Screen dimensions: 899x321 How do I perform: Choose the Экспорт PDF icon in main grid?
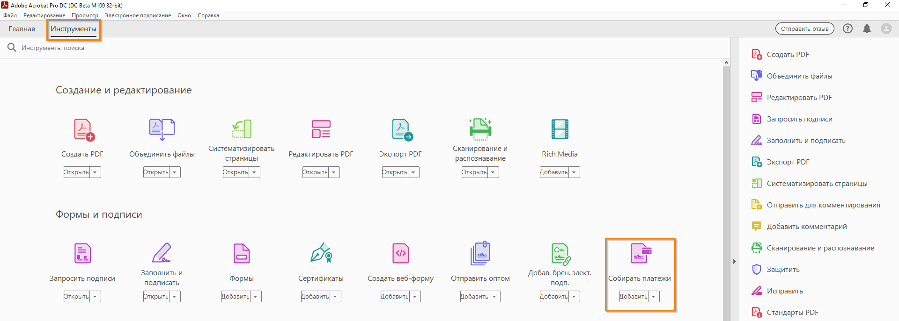click(402, 130)
